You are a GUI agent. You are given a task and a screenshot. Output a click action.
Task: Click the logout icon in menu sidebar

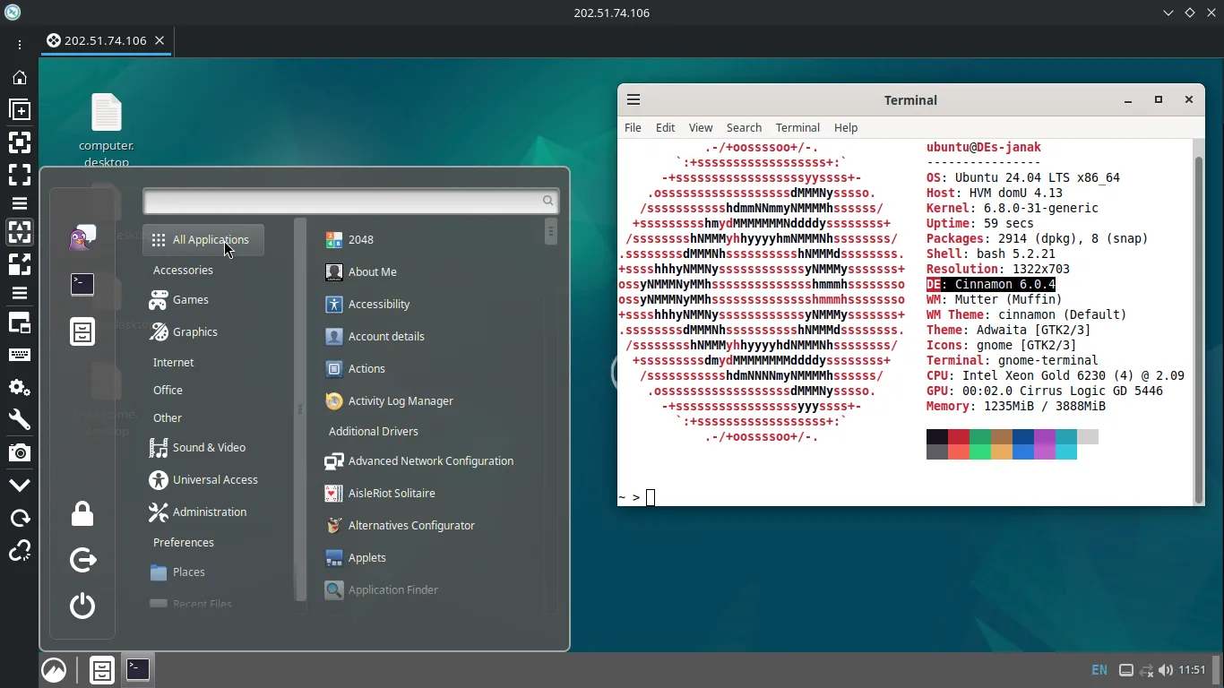pos(82,560)
